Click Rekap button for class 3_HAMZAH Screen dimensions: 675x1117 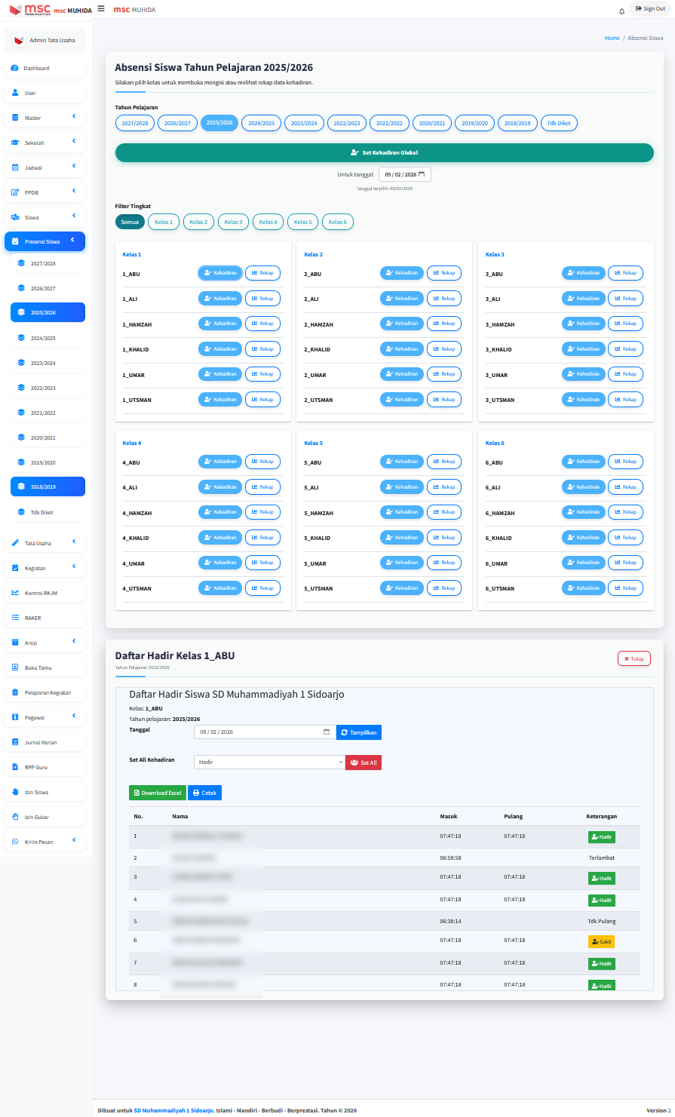point(625,324)
